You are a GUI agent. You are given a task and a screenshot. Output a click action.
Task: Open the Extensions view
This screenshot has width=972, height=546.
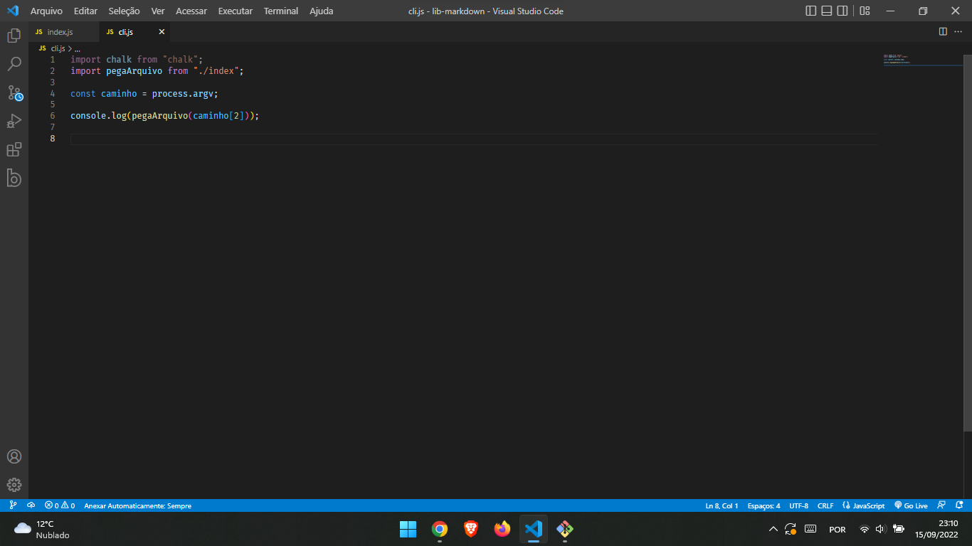[14, 149]
